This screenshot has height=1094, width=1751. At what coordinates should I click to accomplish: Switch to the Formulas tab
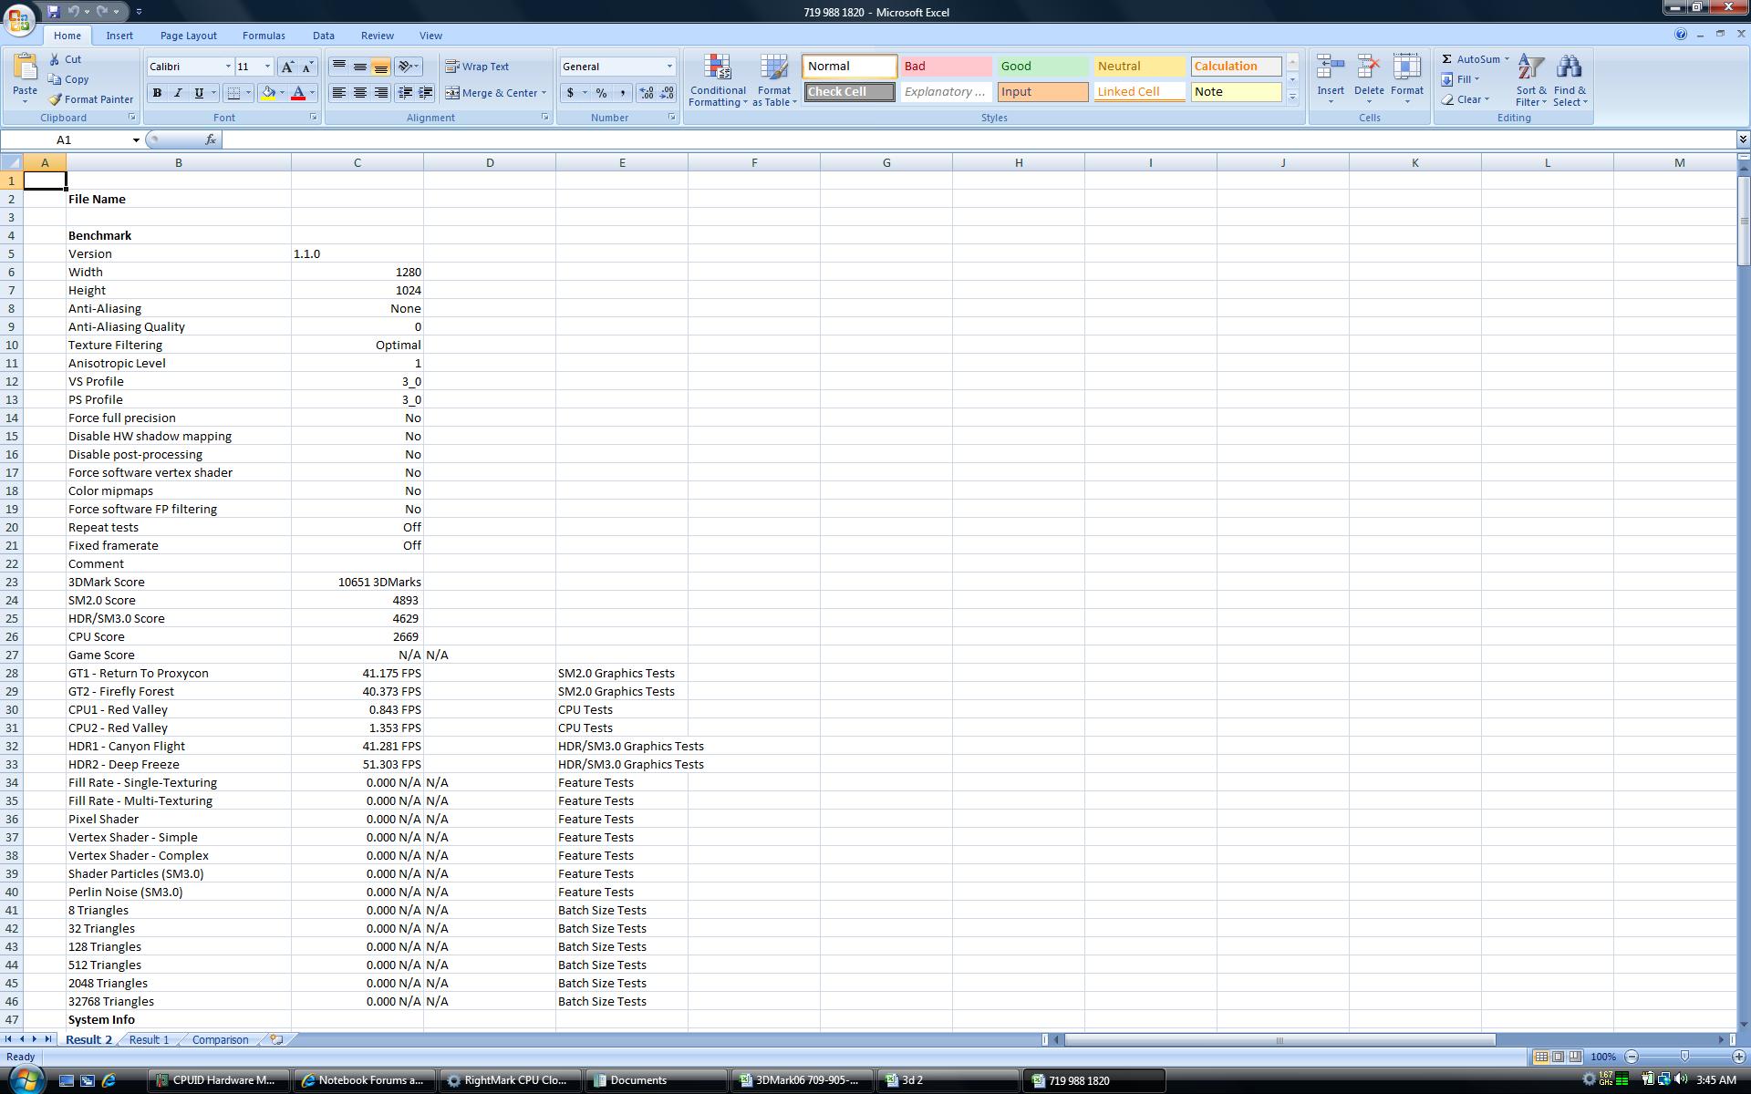pyautogui.click(x=264, y=36)
